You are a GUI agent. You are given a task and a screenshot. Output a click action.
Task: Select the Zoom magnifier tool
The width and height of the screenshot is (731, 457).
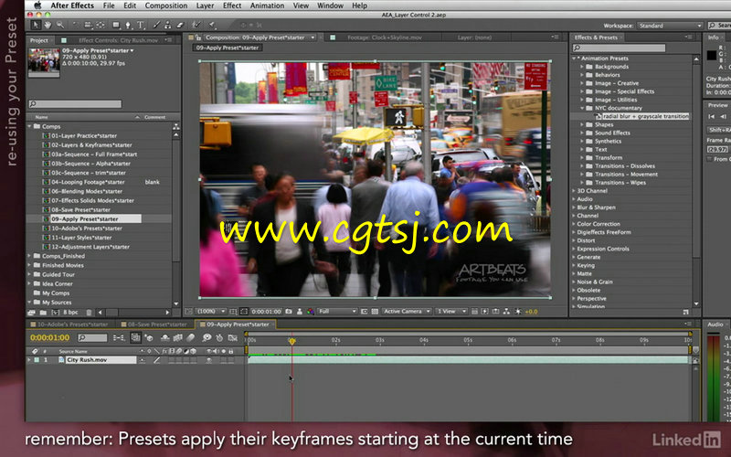click(60, 26)
